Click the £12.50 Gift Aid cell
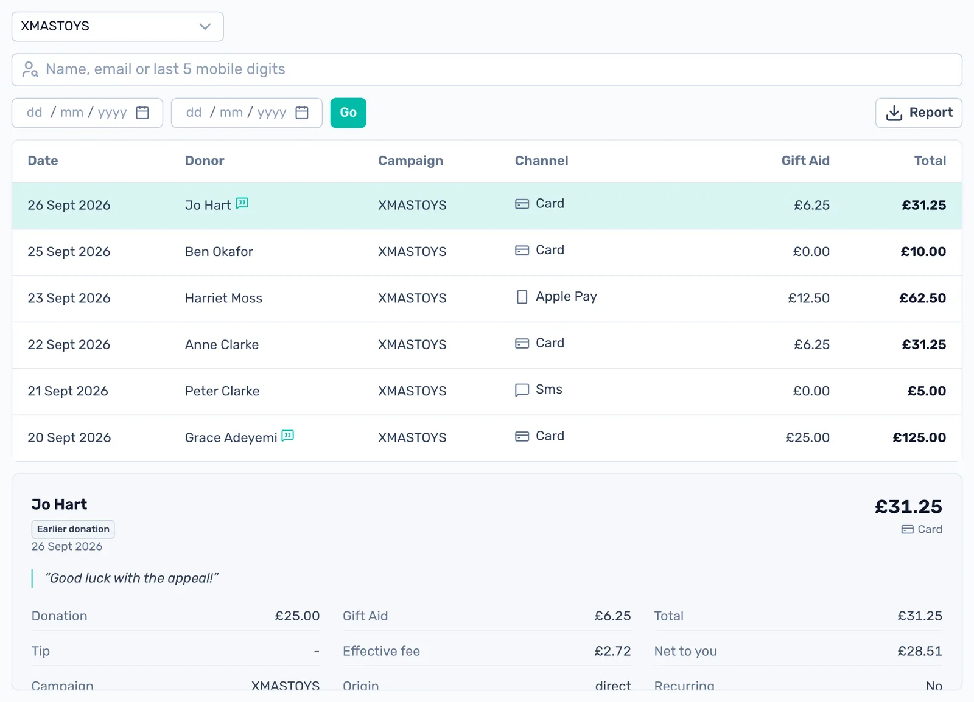The image size is (974, 702). [808, 298]
